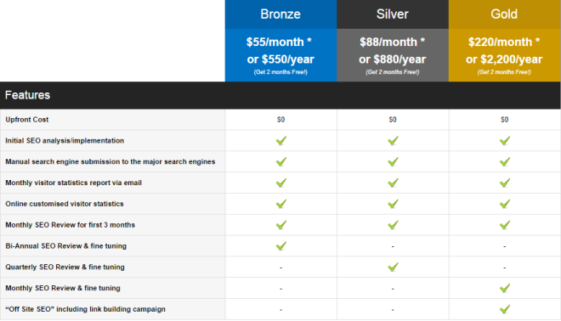The width and height of the screenshot is (561, 321).
Task: Select the Bronze plan header
Action: [x=280, y=14]
